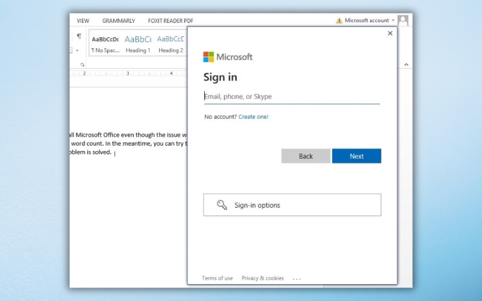Collapse the ribbon with the chevron
This screenshot has width=482, height=301.
pos(406,64)
